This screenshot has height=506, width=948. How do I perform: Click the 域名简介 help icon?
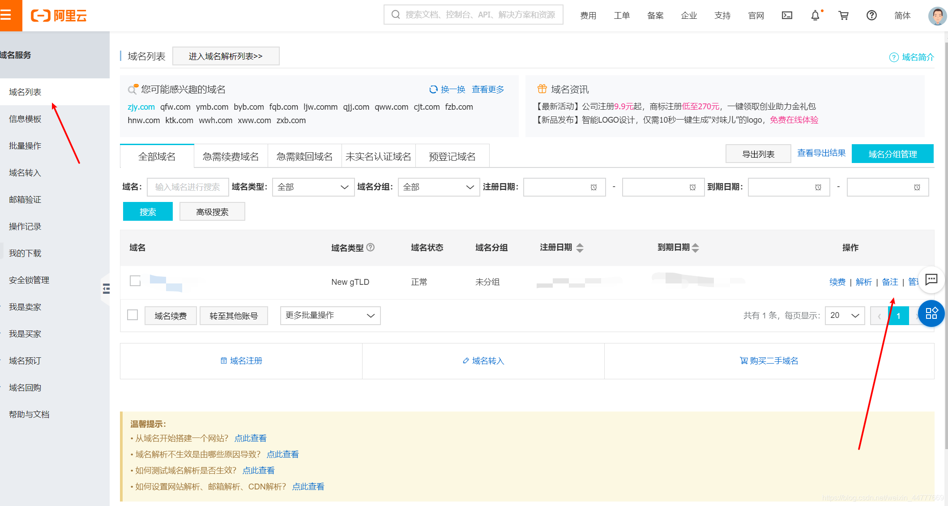point(894,57)
